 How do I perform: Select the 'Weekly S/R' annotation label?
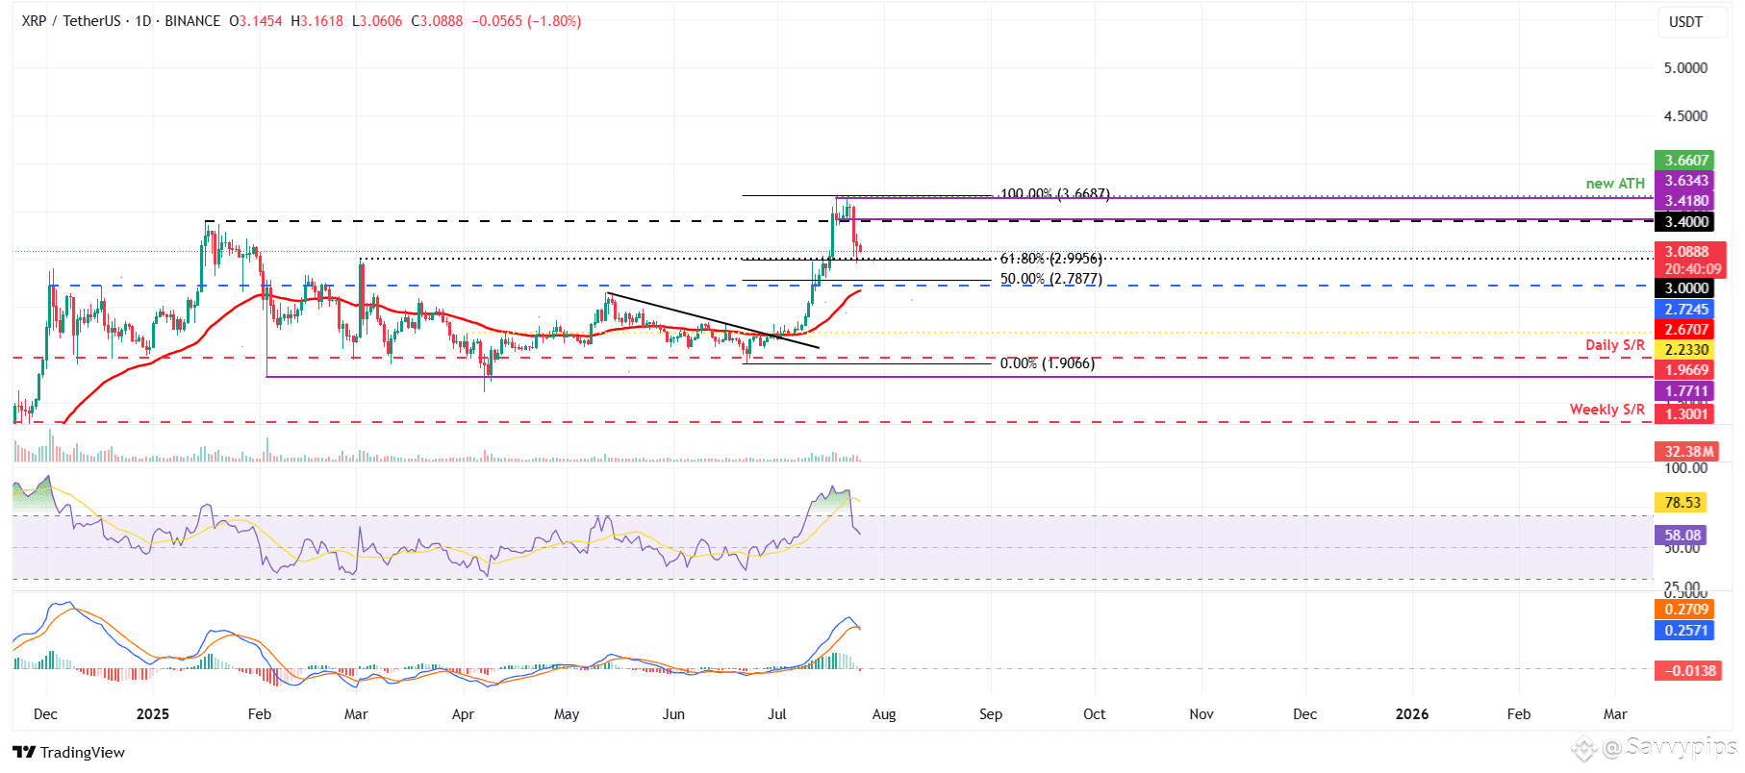[1607, 409]
